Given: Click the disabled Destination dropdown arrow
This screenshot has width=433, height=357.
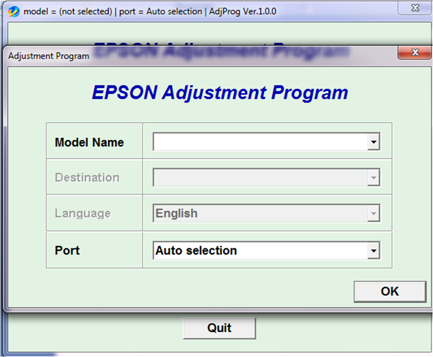Looking at the screenshot, I should click(x=374, y=178).
